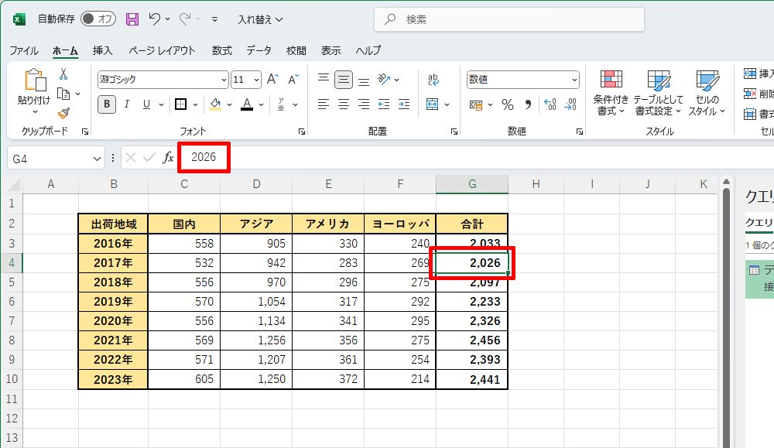Open the 挿入 (Insert) ribbon tab
Viewport: 774px width, 448px height.
point(102,50)
